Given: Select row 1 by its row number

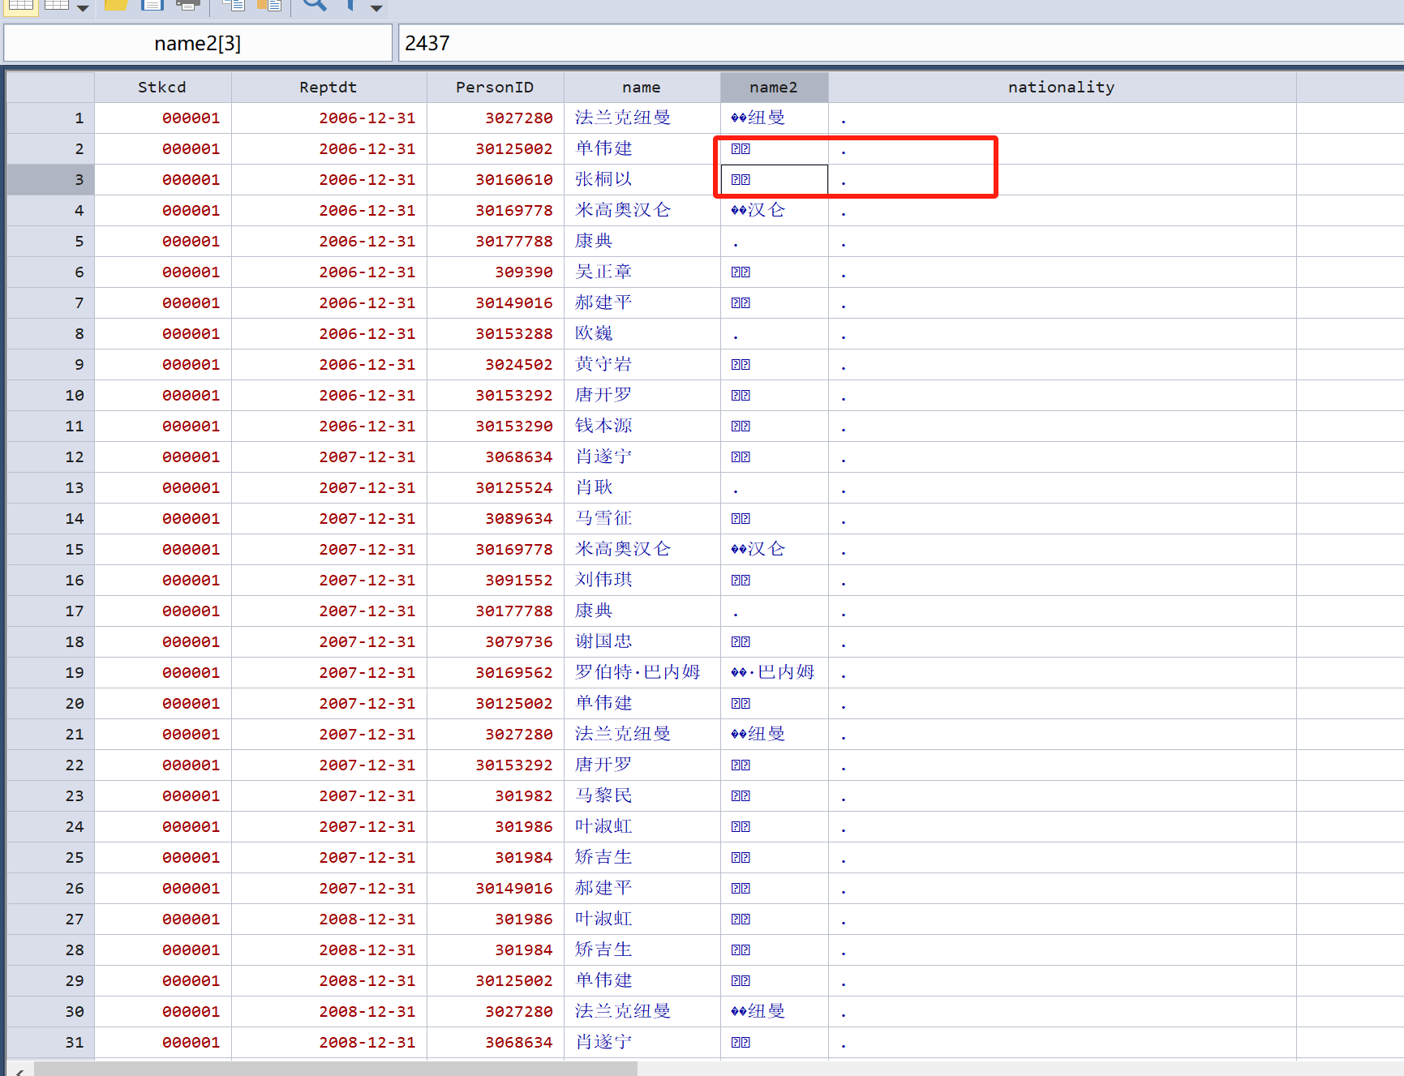Looking at the screenshot, I should (x=50, y=118).
